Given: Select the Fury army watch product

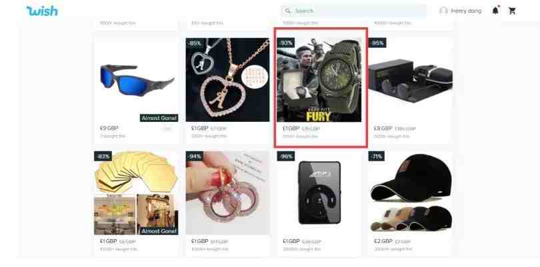Looking at the screenshot, I should (x=319, y=80).
